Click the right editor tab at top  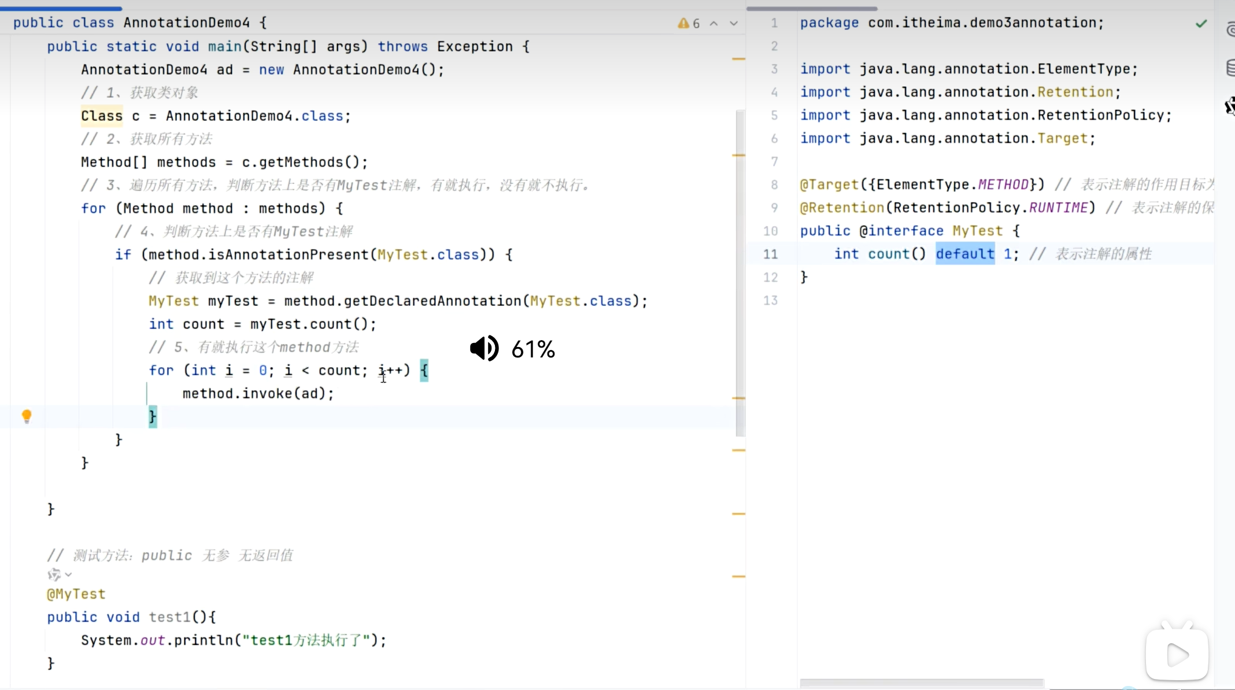(x=812, y=8)
